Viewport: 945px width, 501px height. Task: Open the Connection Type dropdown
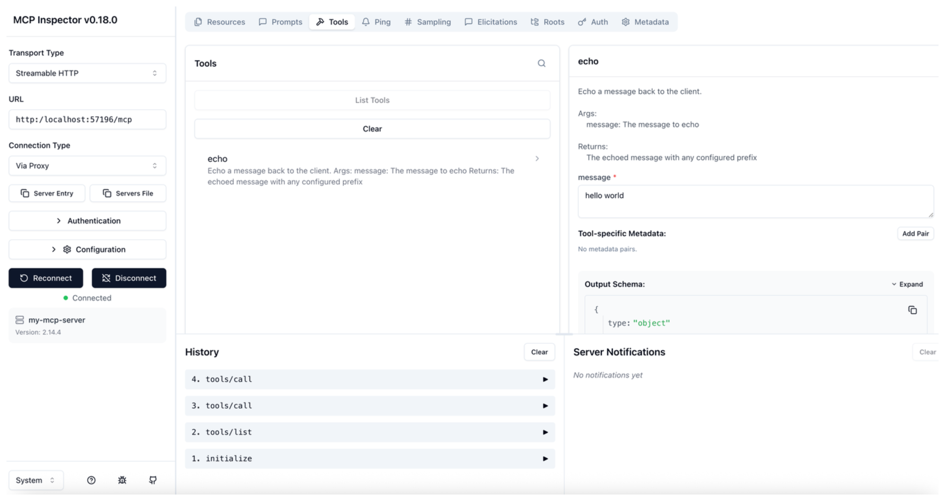pos(87,166)
